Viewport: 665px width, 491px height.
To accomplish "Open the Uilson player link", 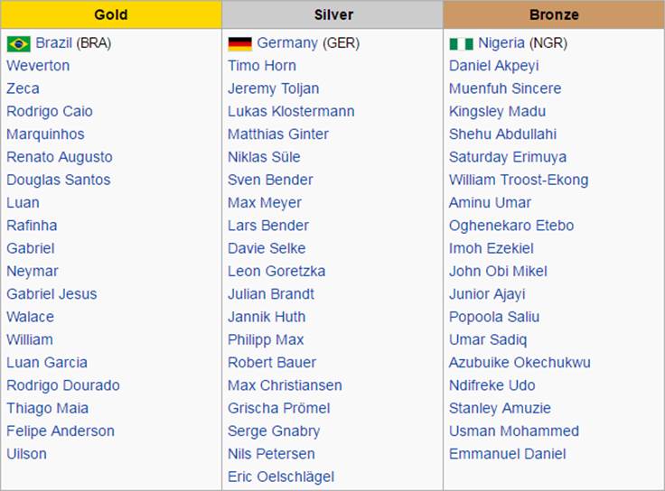I will pyautogui.click(x=27, y=454).
